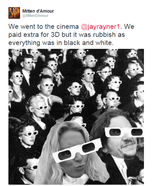Click the man at photo's bottom-left corner

[28, 171]
